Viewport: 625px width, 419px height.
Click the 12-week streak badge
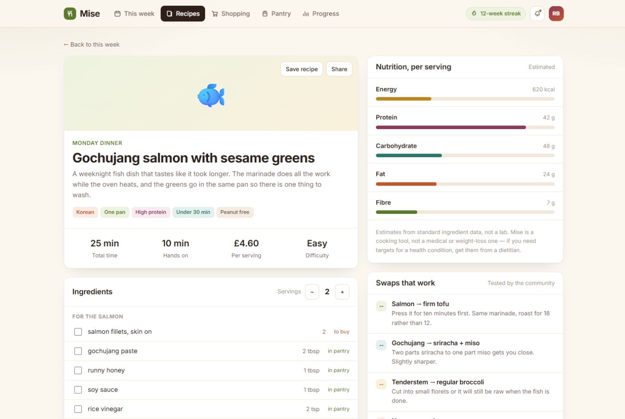click(496, 14)
